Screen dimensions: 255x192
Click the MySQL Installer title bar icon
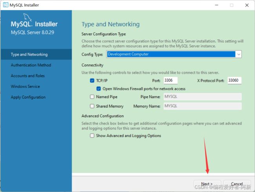pyautogui.click(x=5, y=5)
